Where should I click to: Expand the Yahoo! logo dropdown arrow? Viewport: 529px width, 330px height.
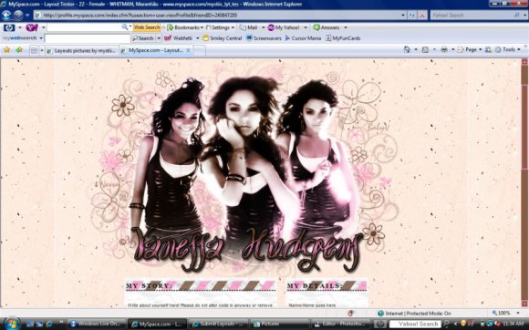click(44, 27)
